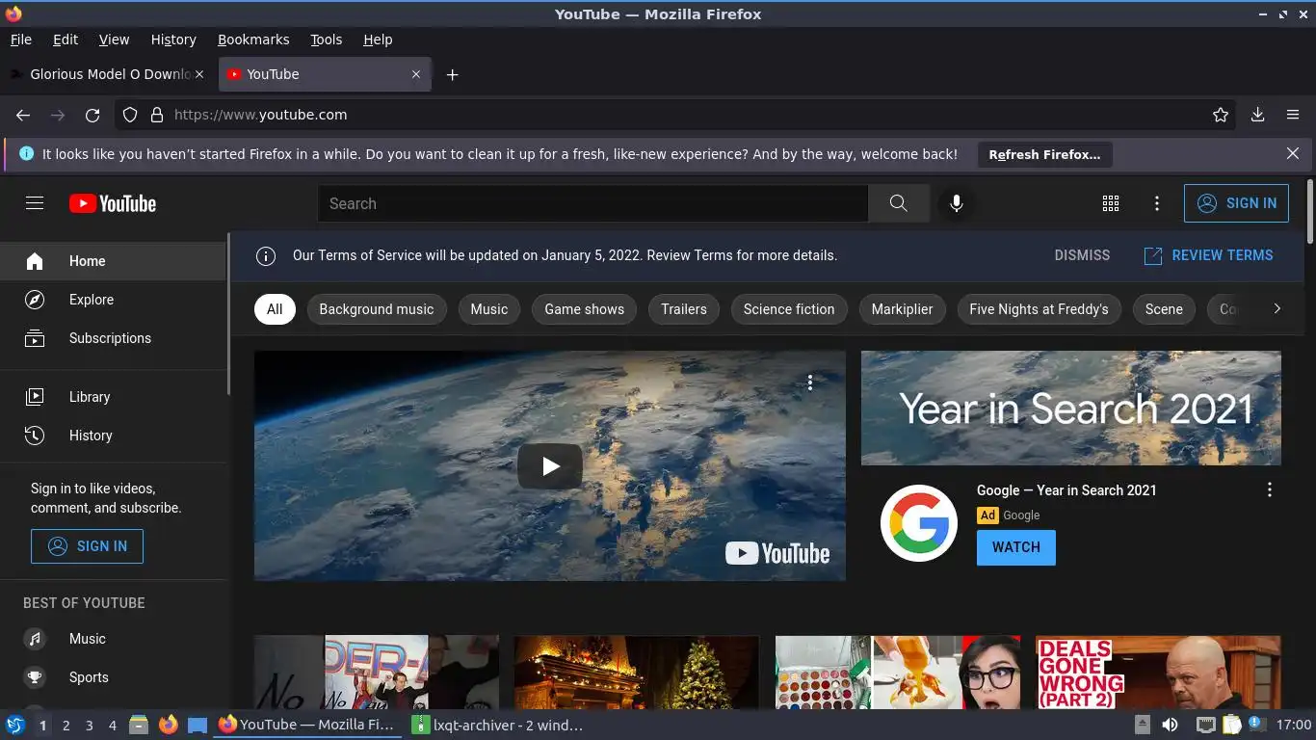Image resolution: width=1316 pixels, height=740 pixels.
Task: Open Sports under Best of YouTube
Action: coord(114,677)
